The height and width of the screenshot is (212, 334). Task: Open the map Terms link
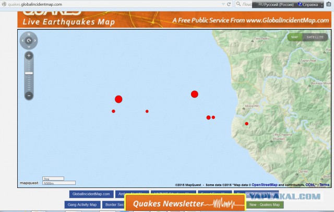point(324,185)
